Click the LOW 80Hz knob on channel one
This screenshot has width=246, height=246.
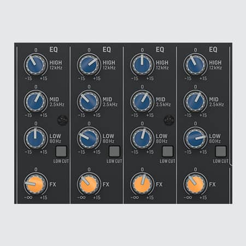click(x=36, y=138)
